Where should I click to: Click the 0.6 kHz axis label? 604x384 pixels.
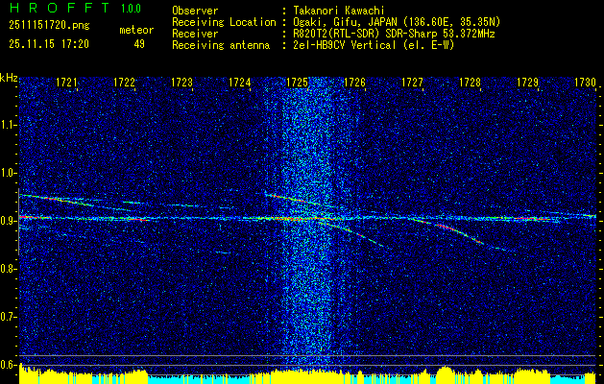(8, 365)
